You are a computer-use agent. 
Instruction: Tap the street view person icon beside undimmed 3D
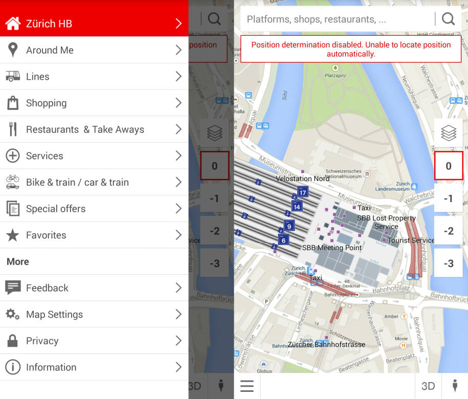[x=455, y=386]
